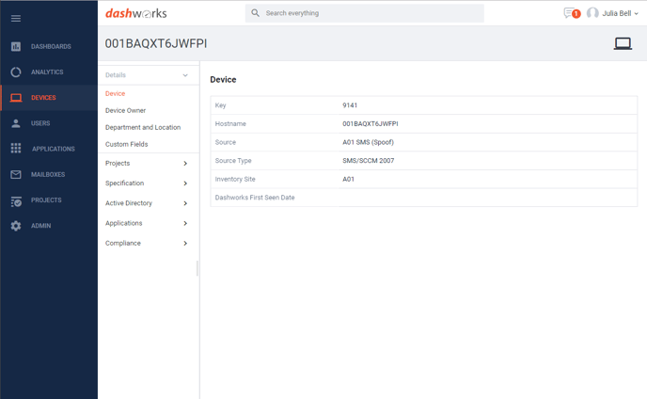Image resolution: width=647 pixels, height=399 pixels.
Task: Select the Inventory Site value A01
Action: tap(348, 179)
